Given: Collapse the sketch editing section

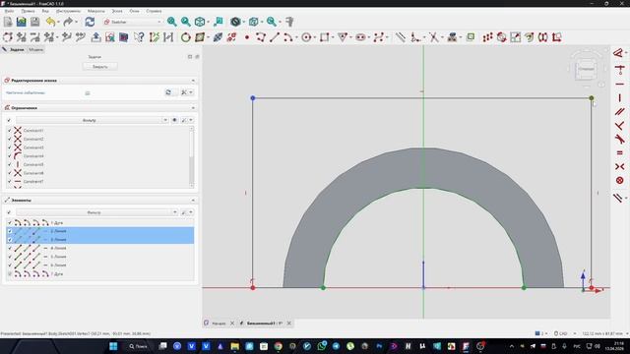Looking at the screenshot, I should tap(193, 81).
